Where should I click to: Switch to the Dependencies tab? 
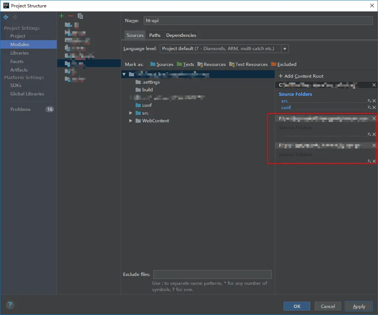(181, 35)
